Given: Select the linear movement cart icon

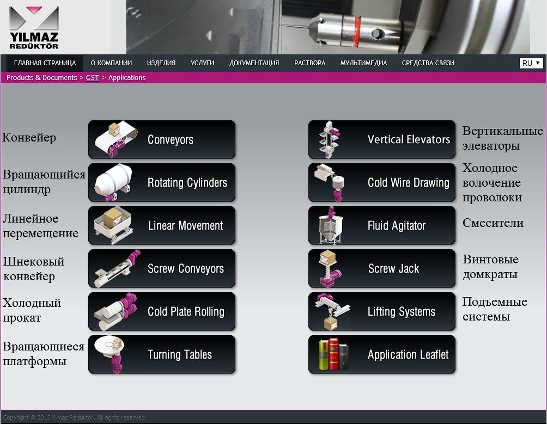Looking at the screenshot, I should (x=114, y=225).
